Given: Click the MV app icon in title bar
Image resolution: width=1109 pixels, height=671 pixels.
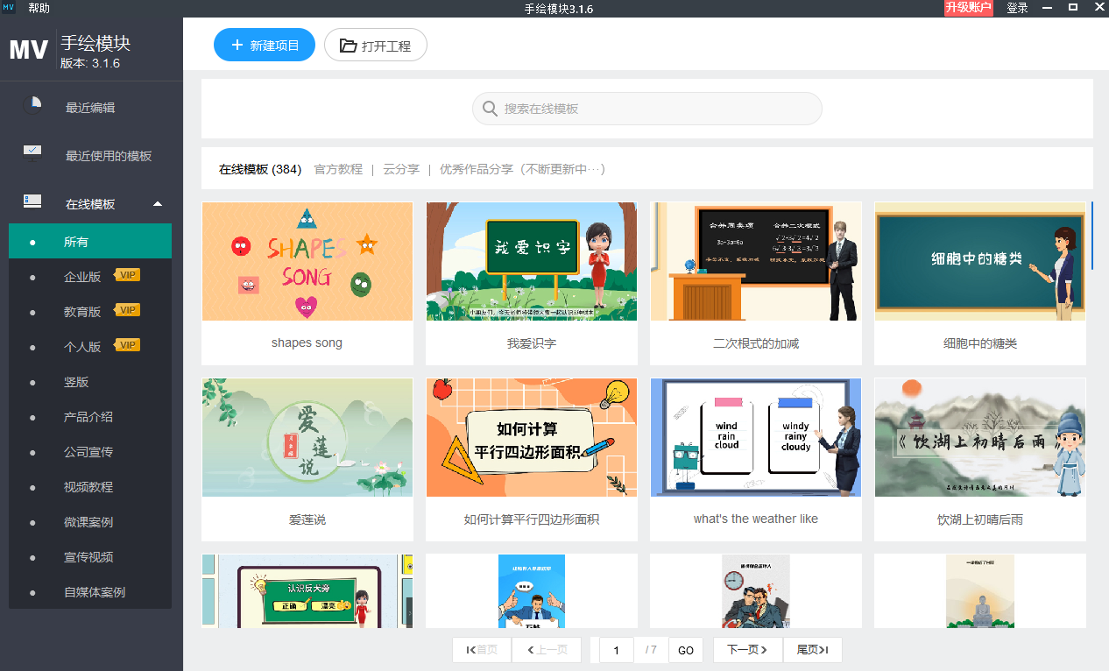Looking at the screenshot, I should [x=9, y=8].
